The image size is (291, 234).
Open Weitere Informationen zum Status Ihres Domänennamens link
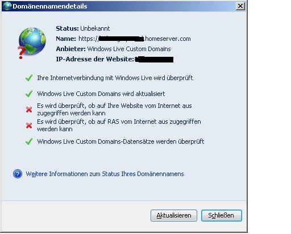coord(105,174)
